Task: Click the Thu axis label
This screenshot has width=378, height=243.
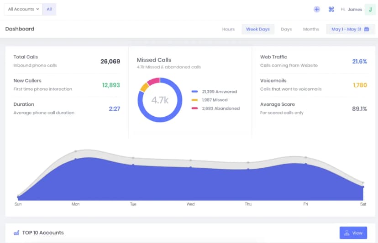Action: pos(248,204)
